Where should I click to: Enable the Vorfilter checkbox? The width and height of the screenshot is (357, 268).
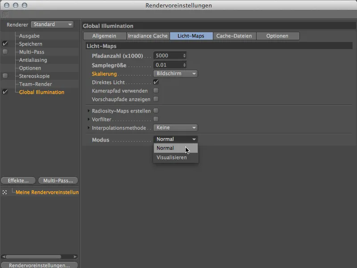[x=156, y=119]
